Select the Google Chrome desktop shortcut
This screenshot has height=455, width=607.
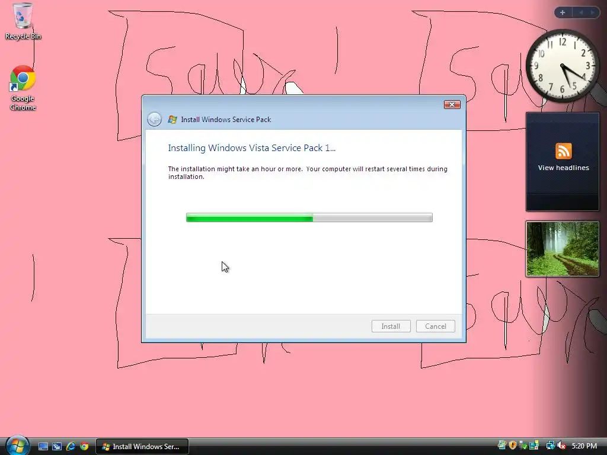[x=23, y=88]
